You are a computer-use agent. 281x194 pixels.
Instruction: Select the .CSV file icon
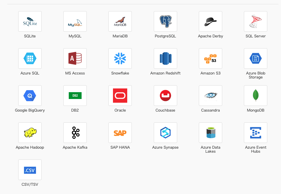coord(30,170)
